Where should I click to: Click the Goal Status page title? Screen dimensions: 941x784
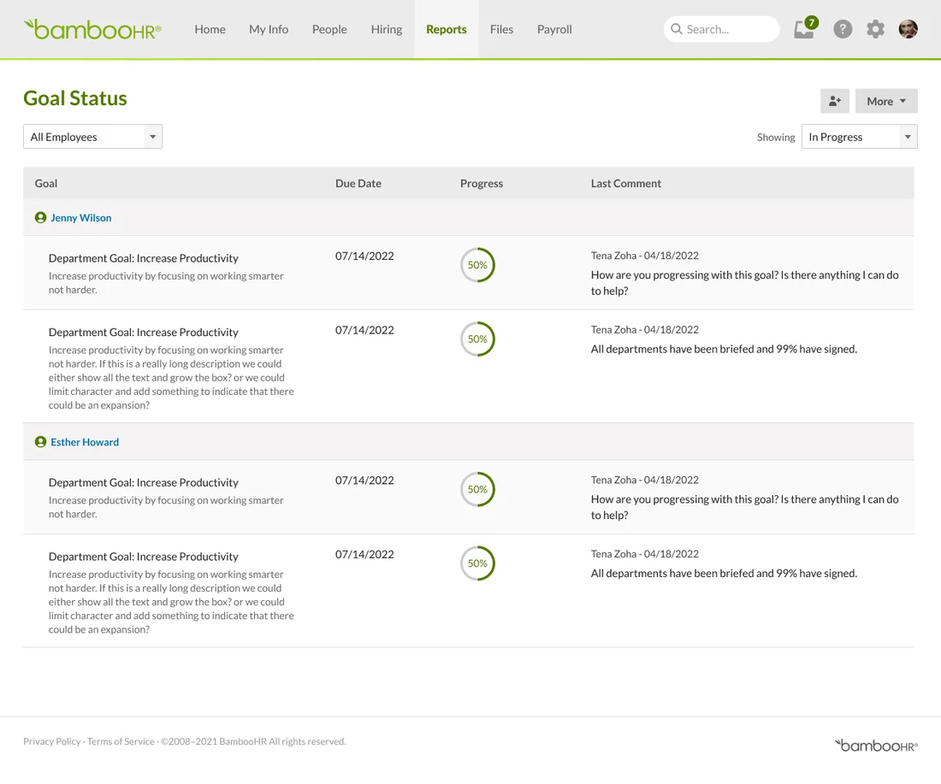75,98
